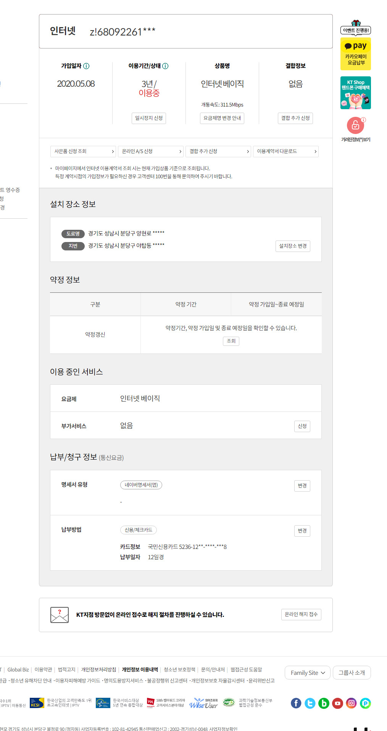The width and height of the screenshot is (387, 731).
Task: Click the info icon next to 가입일자
Action: (86, 66)
